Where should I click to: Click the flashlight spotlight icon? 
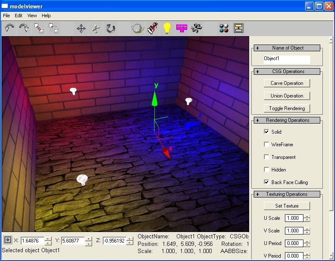(x=152, y=28)
